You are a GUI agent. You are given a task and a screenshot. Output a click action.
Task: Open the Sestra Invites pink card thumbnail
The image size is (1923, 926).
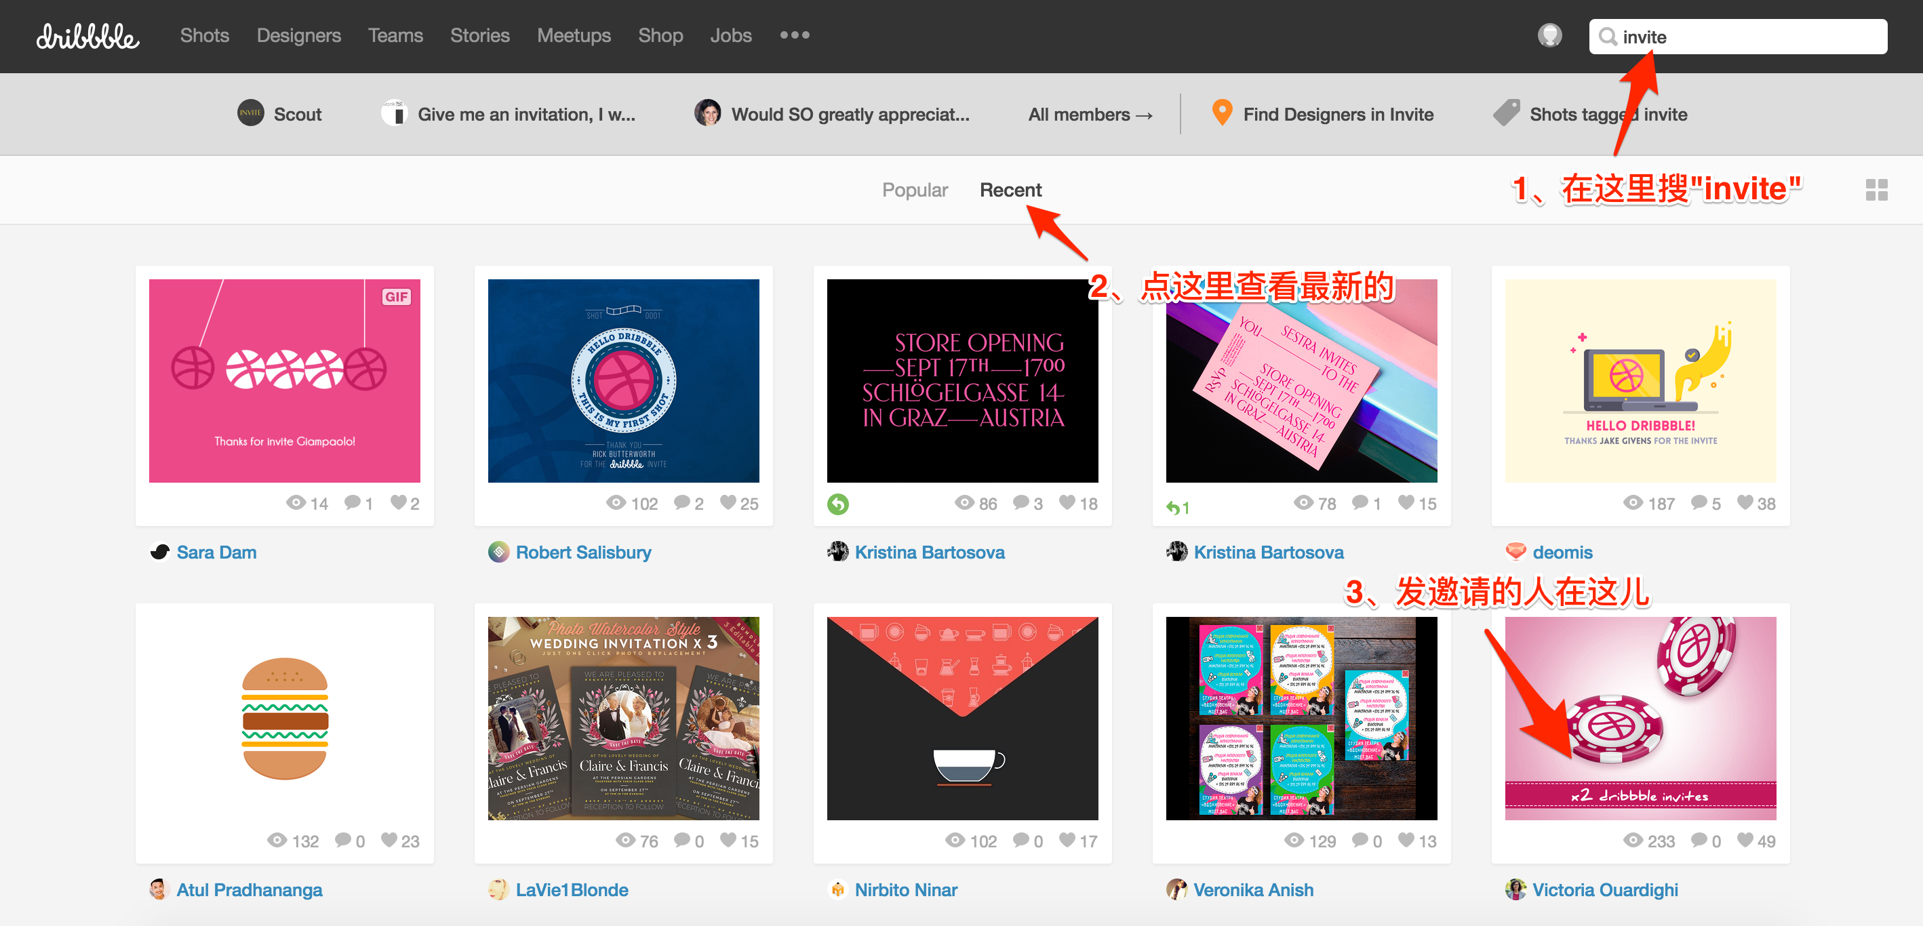[1301, 380]
